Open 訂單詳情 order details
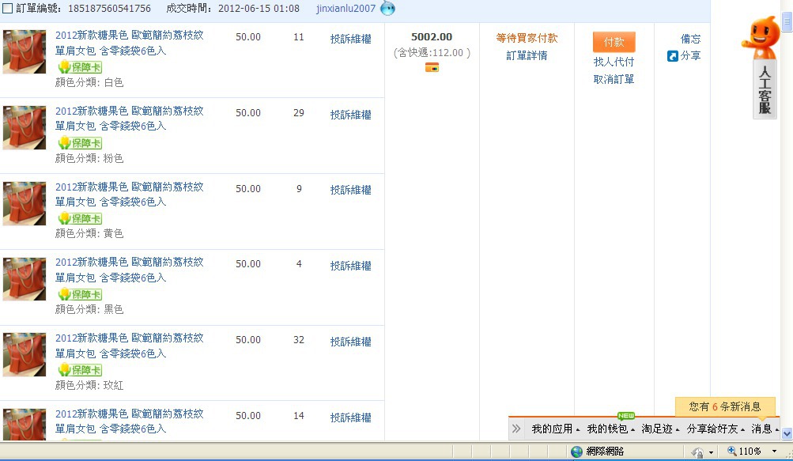 527,55
